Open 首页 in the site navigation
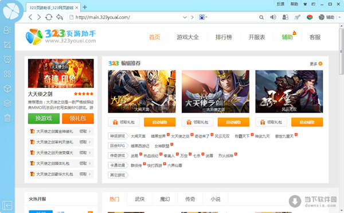This screenshot has height=213, width=344. pyautogui.click(x=155, y=37)
